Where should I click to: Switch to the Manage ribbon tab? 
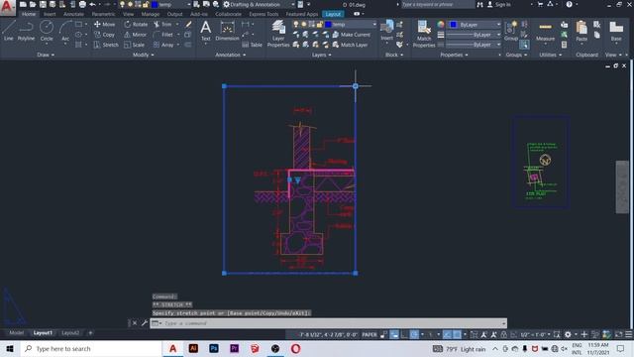coord(151,14)
